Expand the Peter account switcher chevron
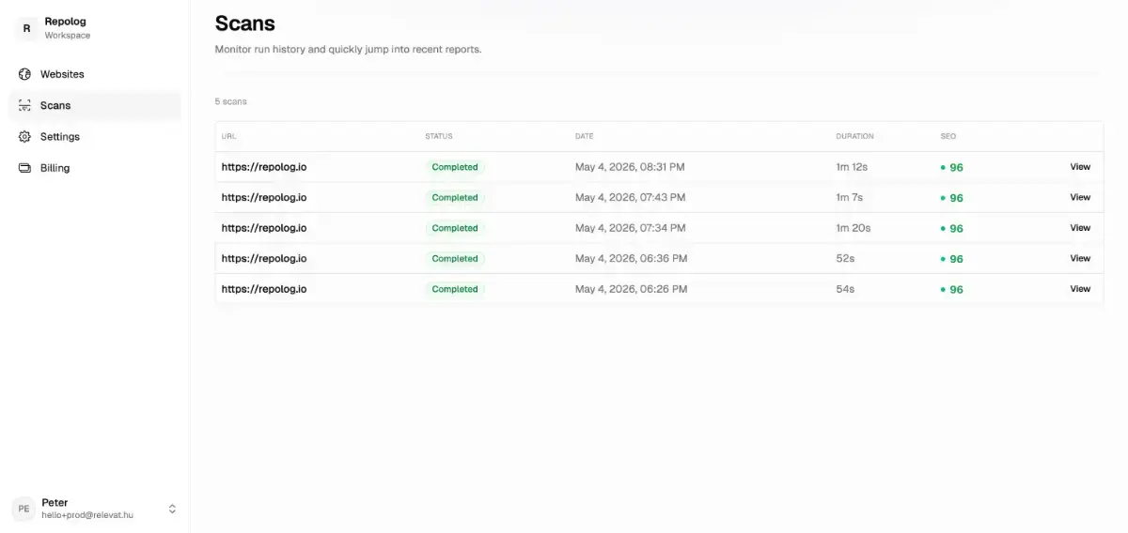 172,509
